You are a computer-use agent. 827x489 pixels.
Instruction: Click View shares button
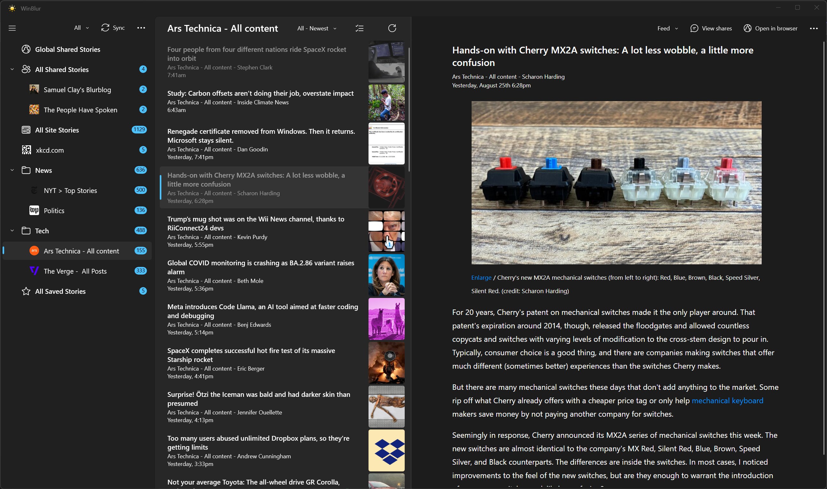711,28
